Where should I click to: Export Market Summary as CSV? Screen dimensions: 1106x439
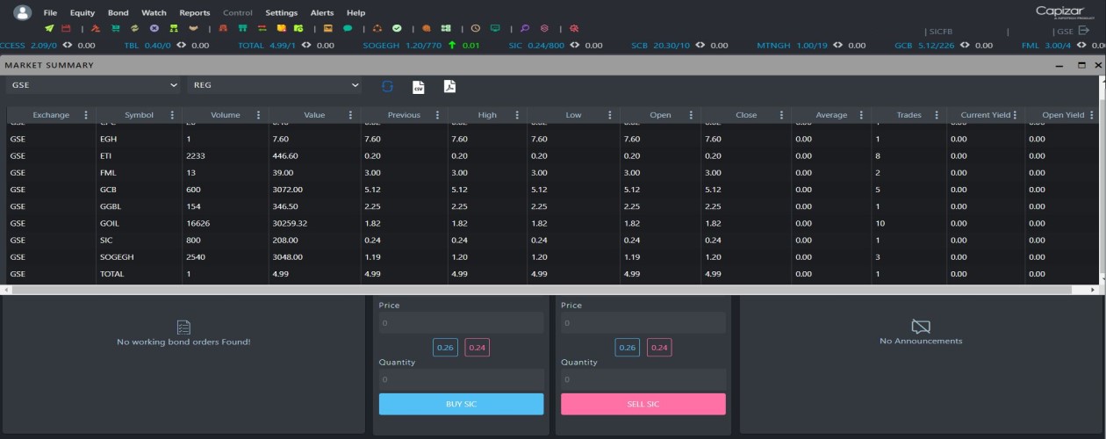pyautogui.click(x=419, y=86)
